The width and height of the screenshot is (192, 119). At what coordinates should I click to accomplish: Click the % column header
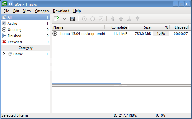161,27
